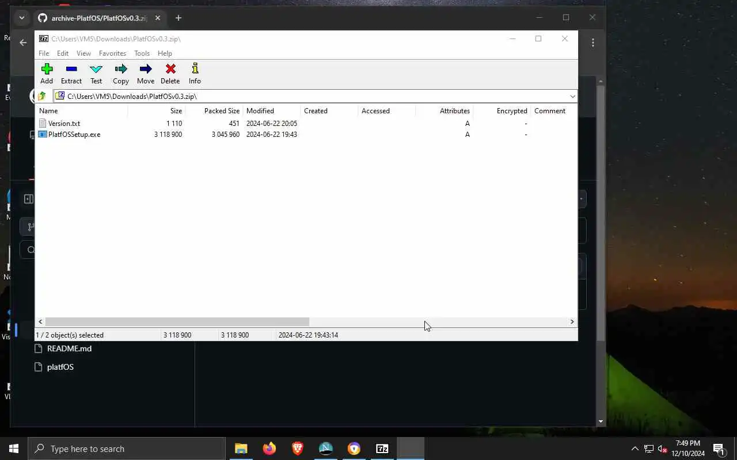Sort by the Encrypted column header

point(502,111)
